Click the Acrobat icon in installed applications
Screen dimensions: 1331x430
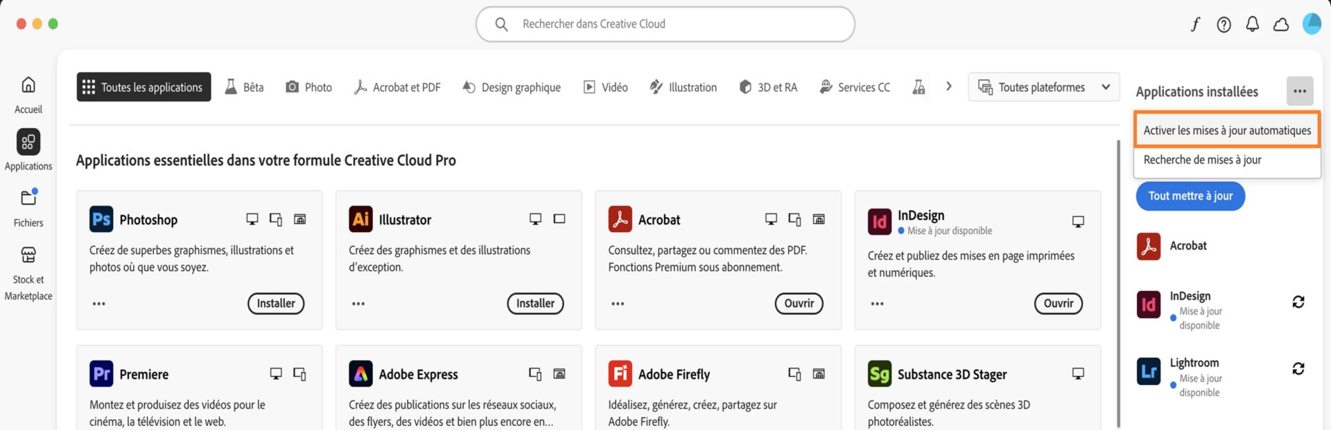(x=1149, y=246)
